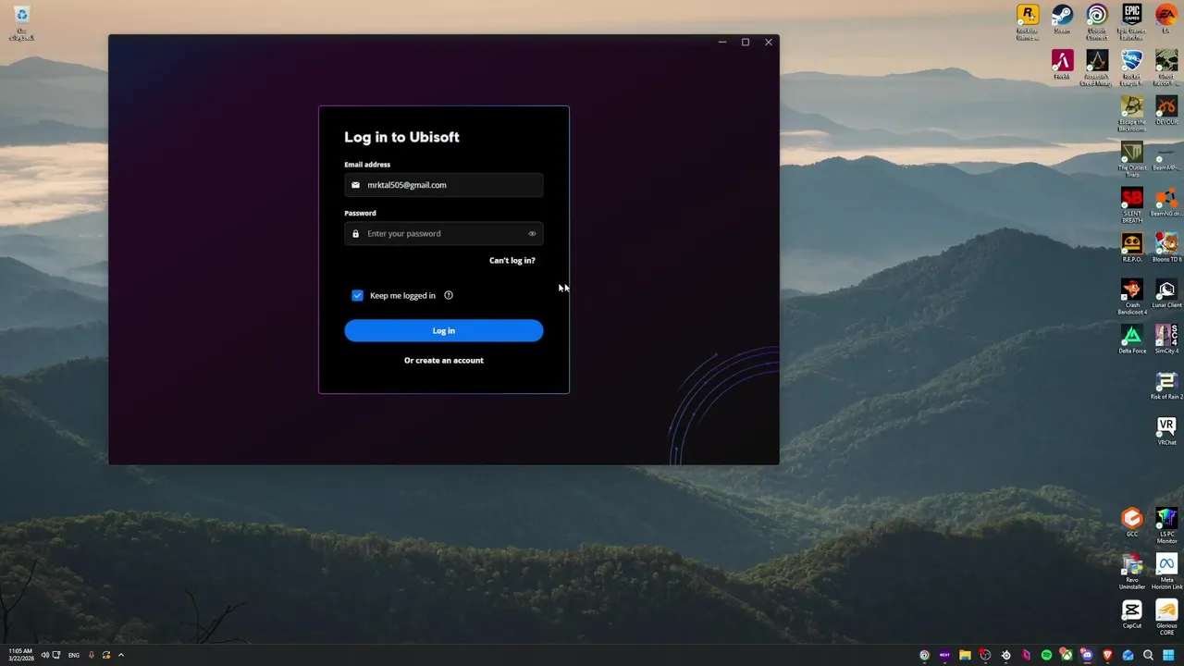
Task: Click the info icon beside Keep me logged in
Action: pos(449,295)
